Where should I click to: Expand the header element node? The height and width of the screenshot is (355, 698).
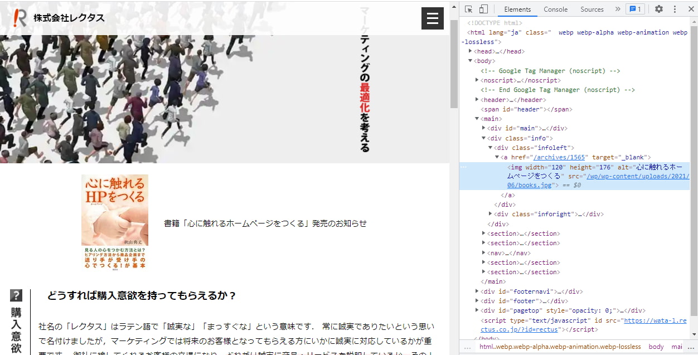click(477, 100)
